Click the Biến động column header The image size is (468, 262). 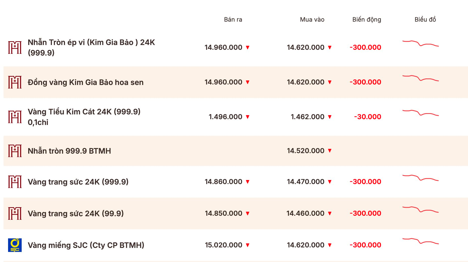pyautogui.click(x=367, y=20)
